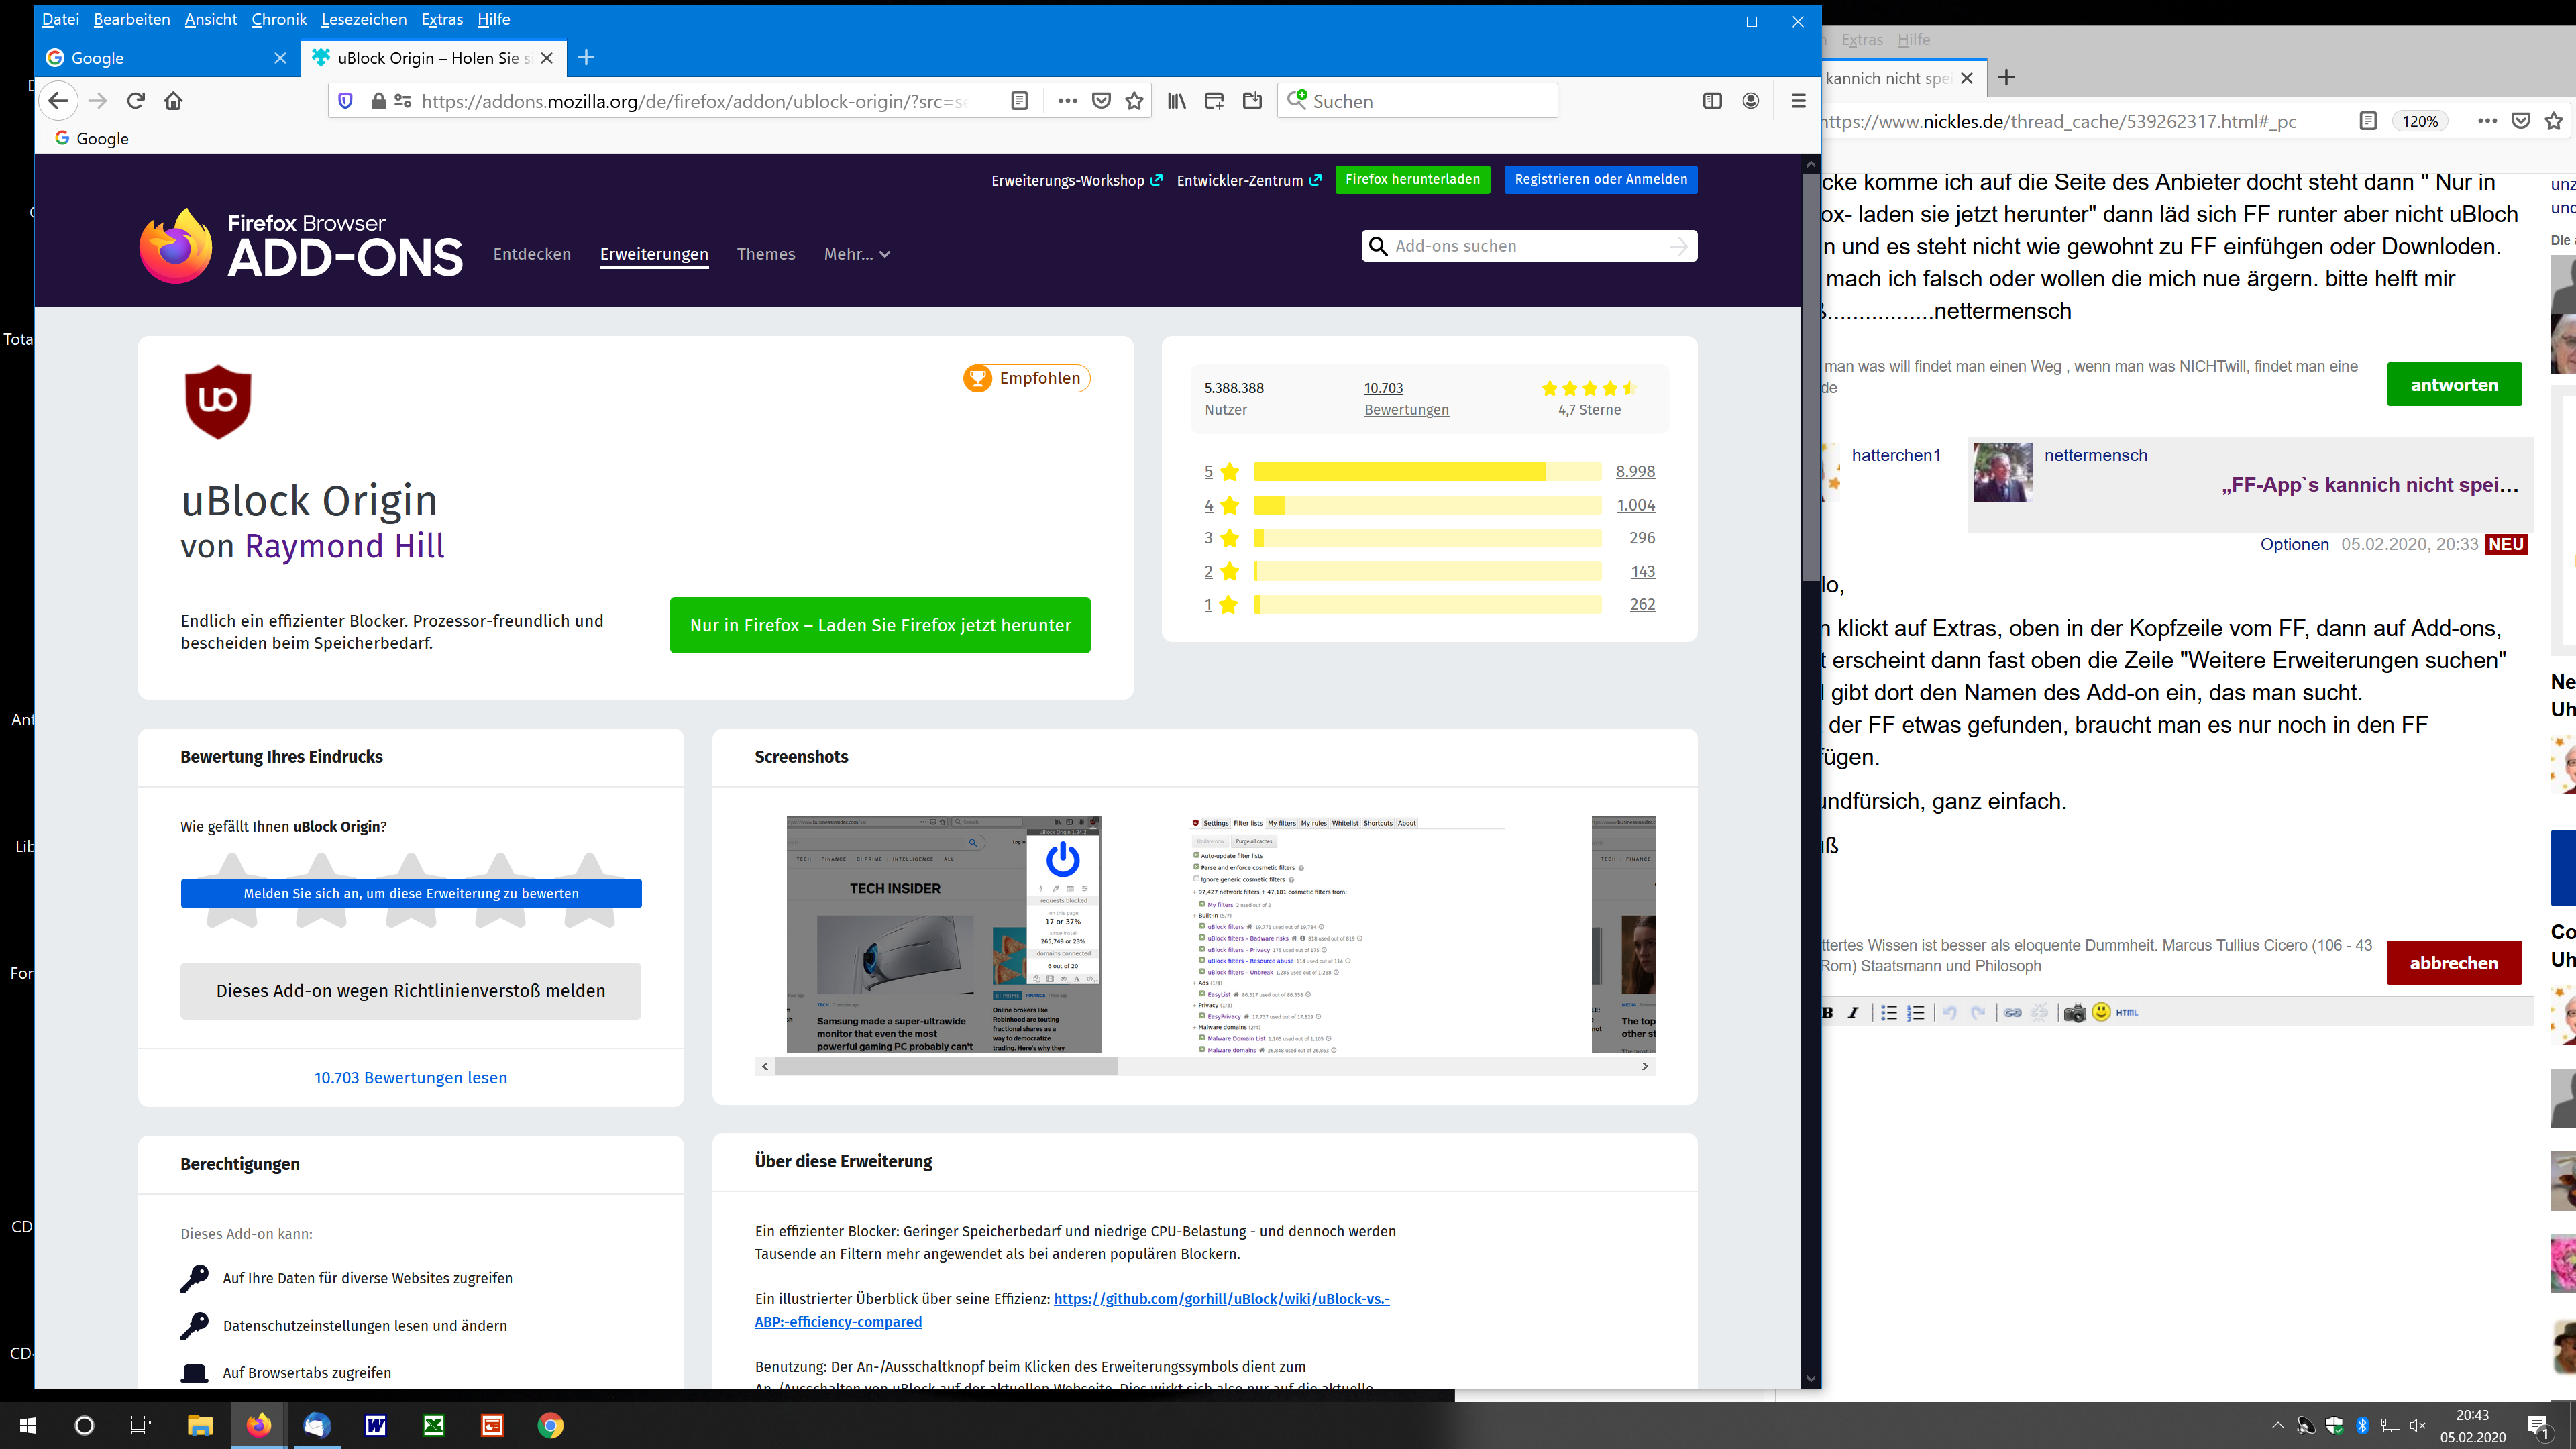This screenshot has width=2576, height=1449.
Task: Submit add-on search arrow button
Action: point(1679,246)
